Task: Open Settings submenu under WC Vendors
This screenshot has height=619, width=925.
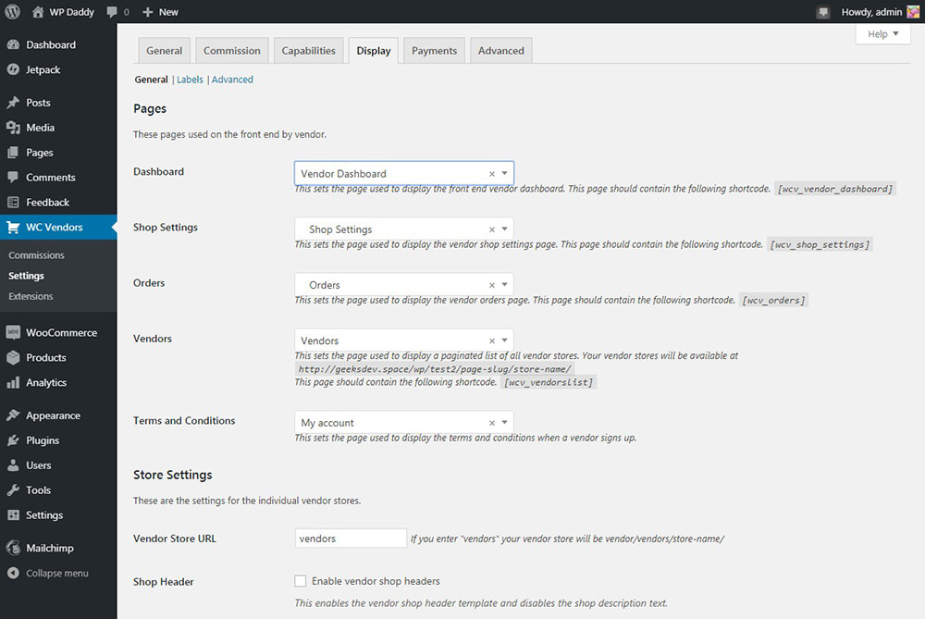Action: tap(26, 276)
